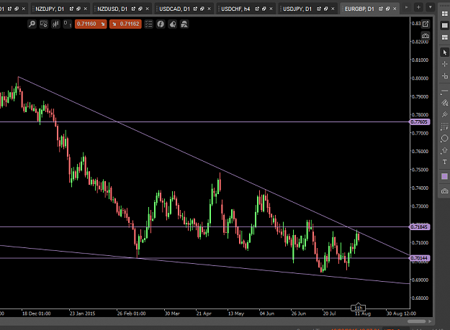Click the 11h countdown marker on time axis
This screenshot has width=450, height=330.
[358, 308]
